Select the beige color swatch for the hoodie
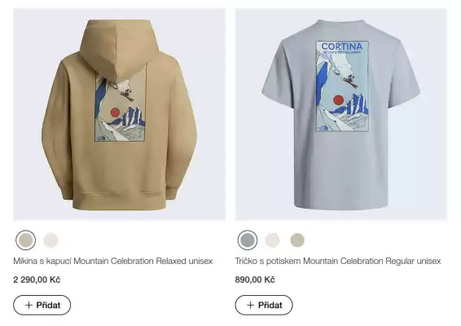The image size is (461, 326). 26,240
